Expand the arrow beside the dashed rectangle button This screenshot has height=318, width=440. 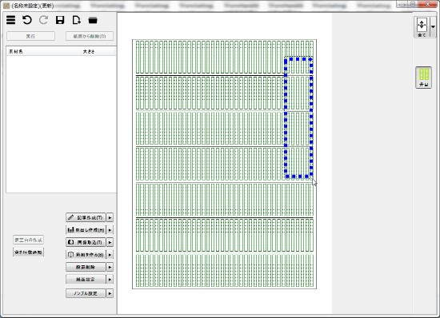click(x=110, y=254)
